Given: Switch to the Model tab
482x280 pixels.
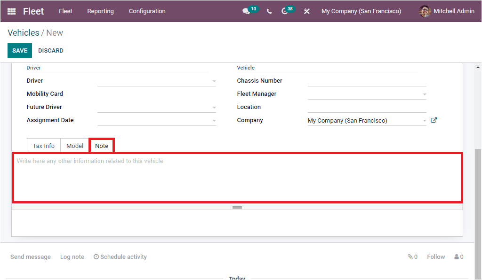Looking at the screenshot, I should (74, 146).
